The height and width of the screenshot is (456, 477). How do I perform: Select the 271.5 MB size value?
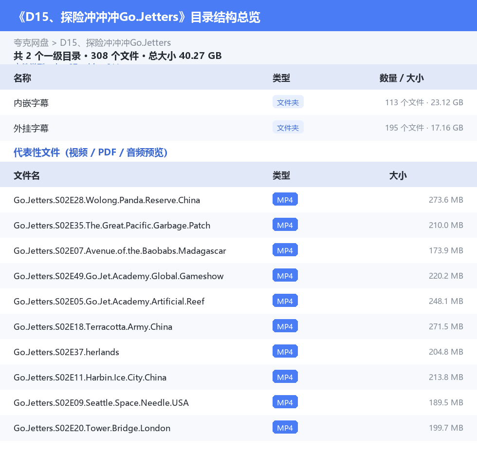tap(446, 326)
